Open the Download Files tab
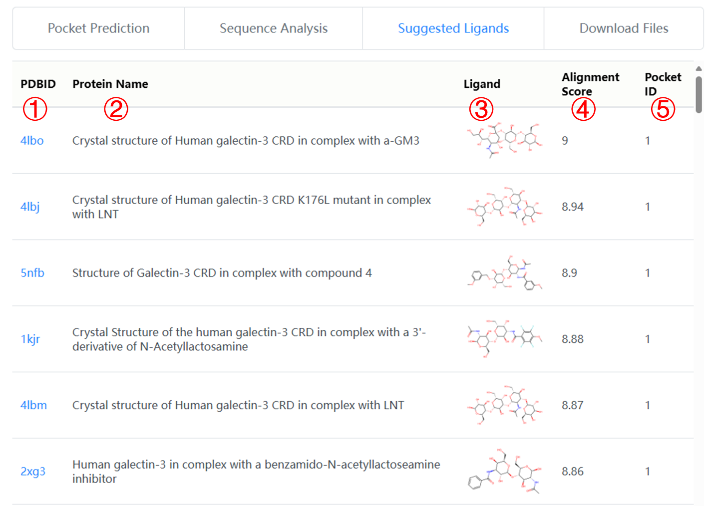 (623, 28)
